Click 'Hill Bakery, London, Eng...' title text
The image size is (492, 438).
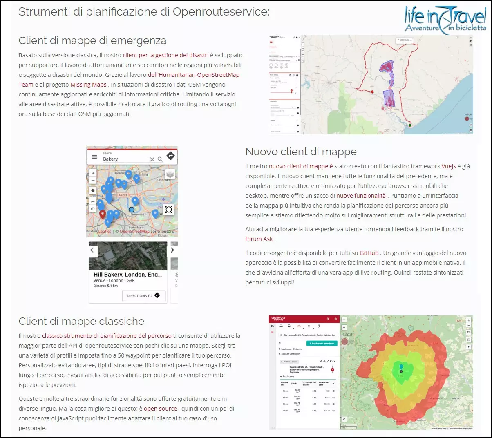[127, 275]
